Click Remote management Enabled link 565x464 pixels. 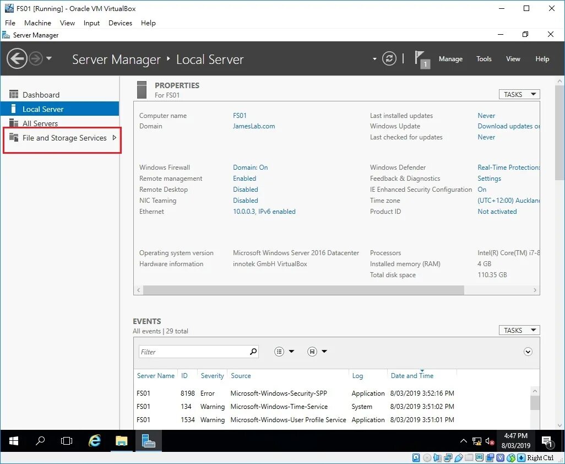(x=245, y=179)
